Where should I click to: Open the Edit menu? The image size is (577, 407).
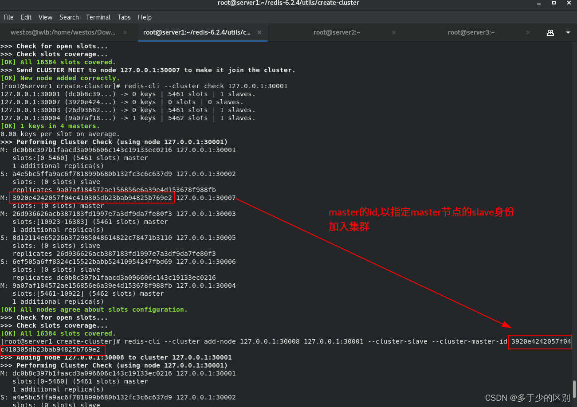click(26, 17)
